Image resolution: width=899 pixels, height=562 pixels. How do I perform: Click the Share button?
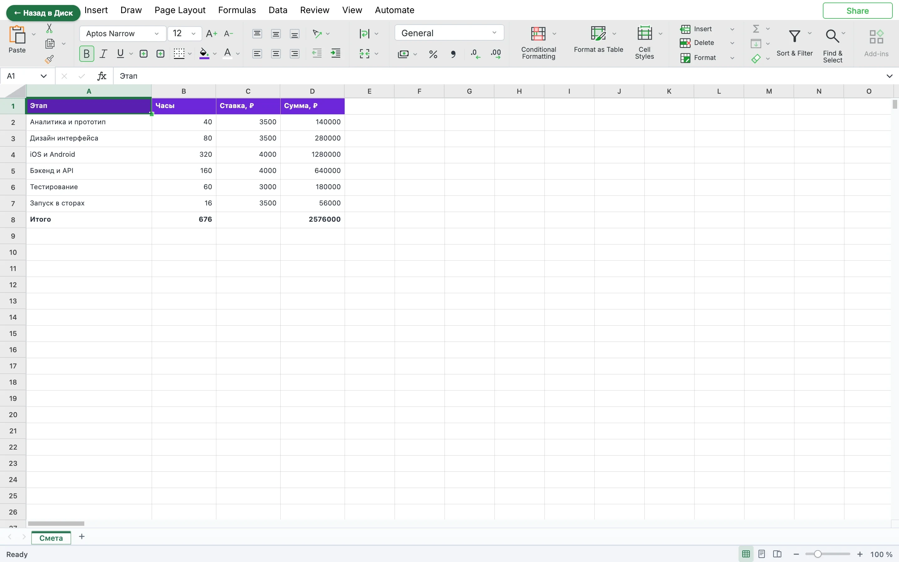(857, 11)
